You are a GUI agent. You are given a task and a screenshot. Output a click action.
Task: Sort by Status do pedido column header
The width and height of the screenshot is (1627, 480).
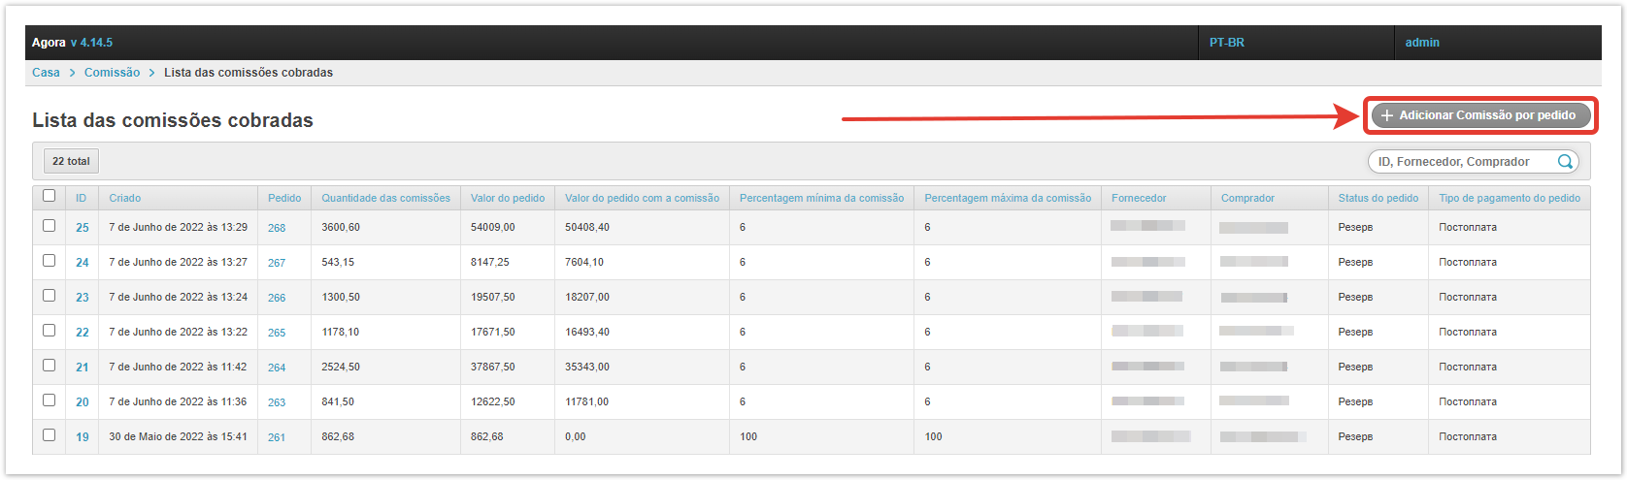1378,198
